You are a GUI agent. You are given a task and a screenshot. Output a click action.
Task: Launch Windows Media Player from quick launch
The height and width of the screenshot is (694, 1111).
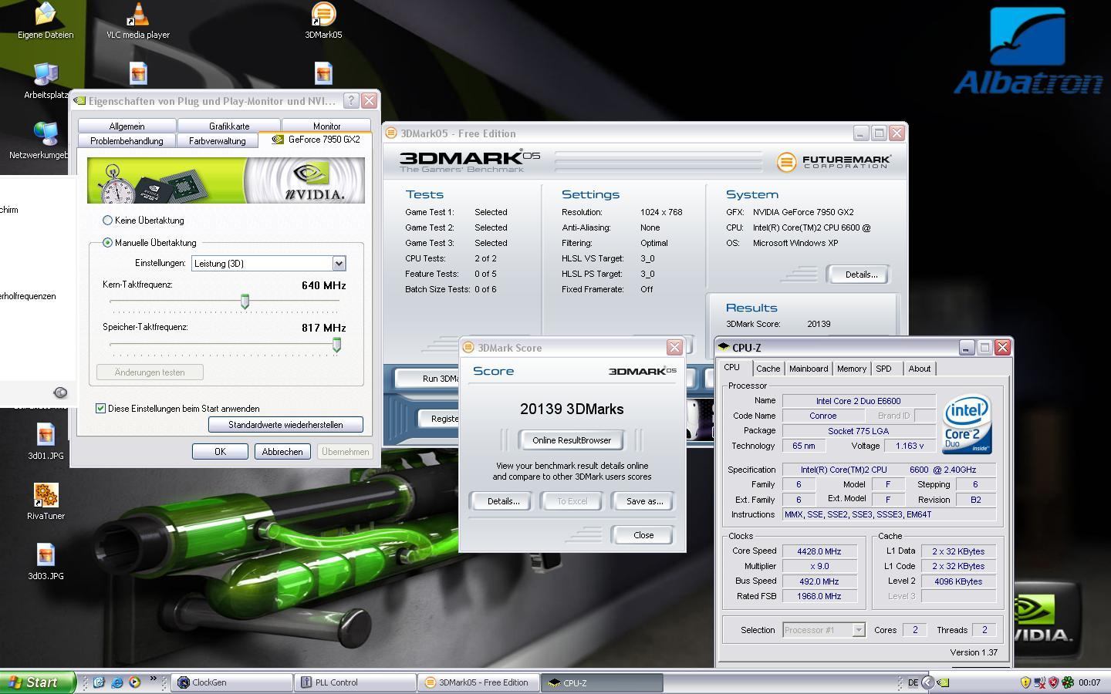point(135,682)
